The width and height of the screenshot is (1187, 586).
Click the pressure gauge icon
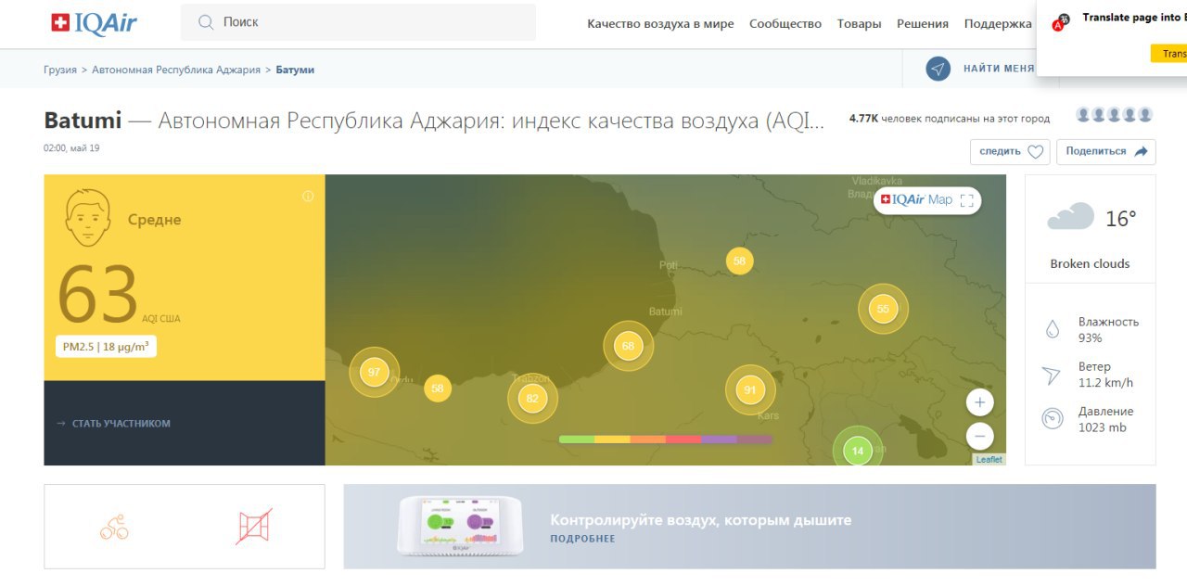[x=1053, y=418]
